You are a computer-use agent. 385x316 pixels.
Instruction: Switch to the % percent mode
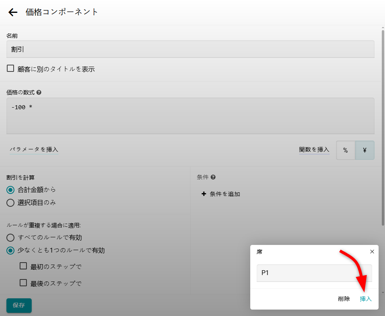pyautogui.click(x=345, y=150)
